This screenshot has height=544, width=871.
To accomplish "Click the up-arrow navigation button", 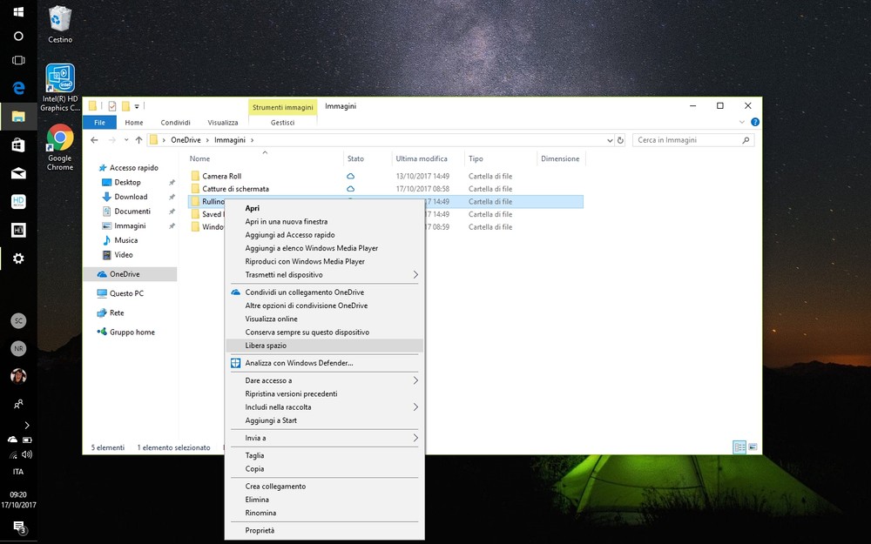I will (x=138, y=140).
